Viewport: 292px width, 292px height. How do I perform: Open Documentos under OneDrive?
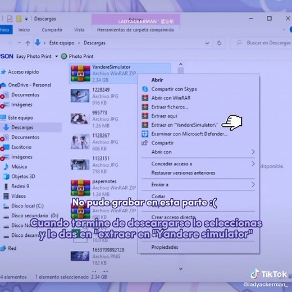[25, 95]
